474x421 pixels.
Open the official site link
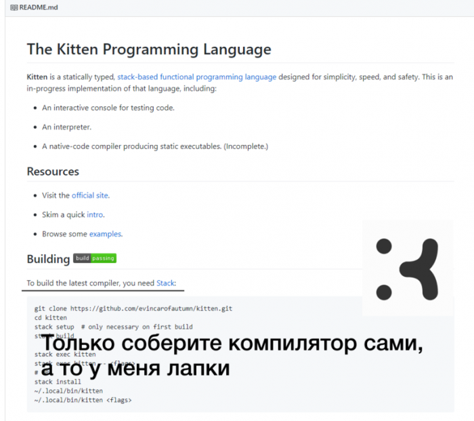(90, 195)
